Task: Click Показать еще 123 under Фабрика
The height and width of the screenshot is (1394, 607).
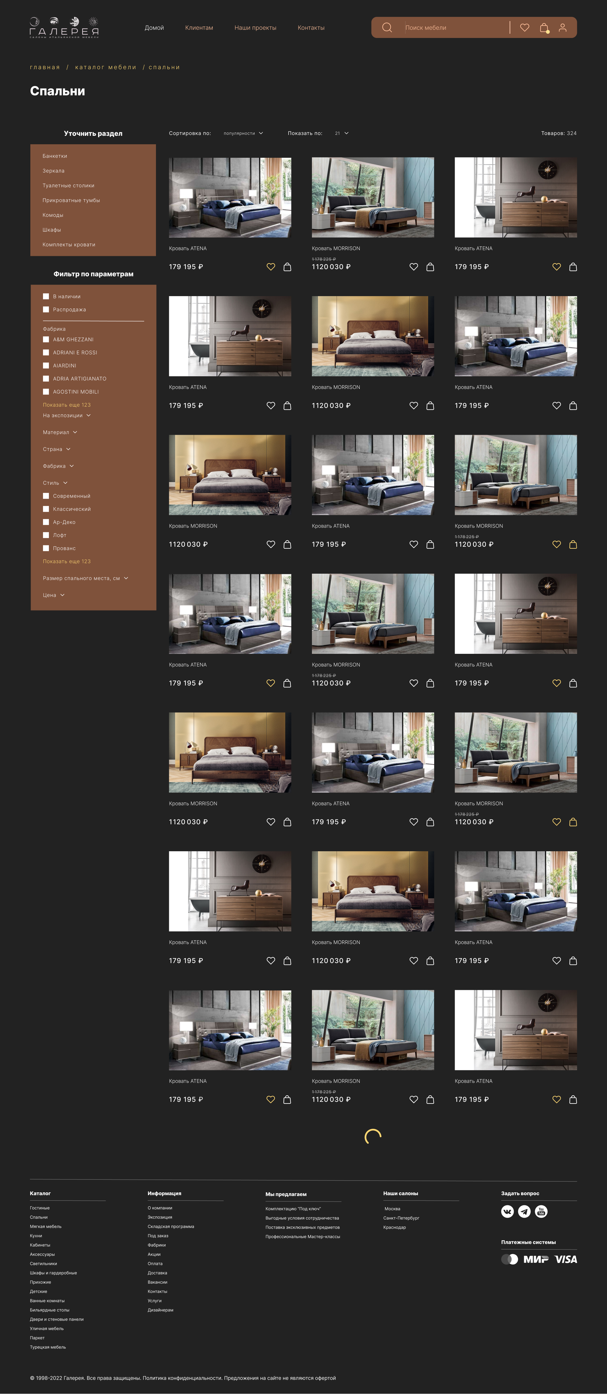Action: (67, 405)
